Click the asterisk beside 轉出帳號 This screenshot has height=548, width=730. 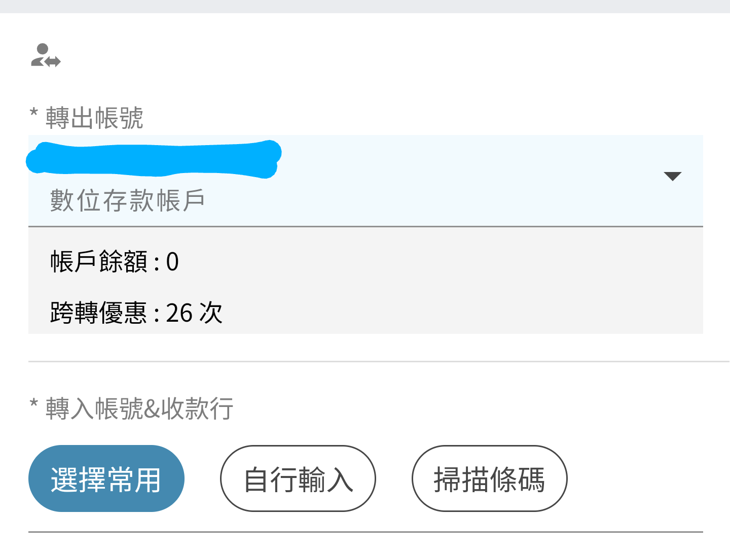tap(34, 113)
